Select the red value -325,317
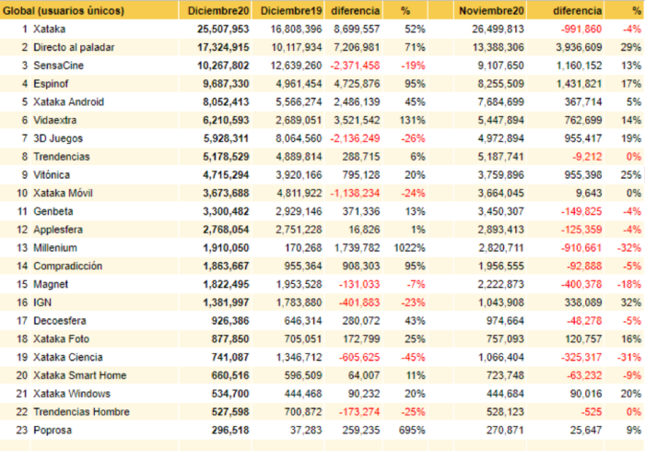 pyautogui.click(x=581, y=357)
